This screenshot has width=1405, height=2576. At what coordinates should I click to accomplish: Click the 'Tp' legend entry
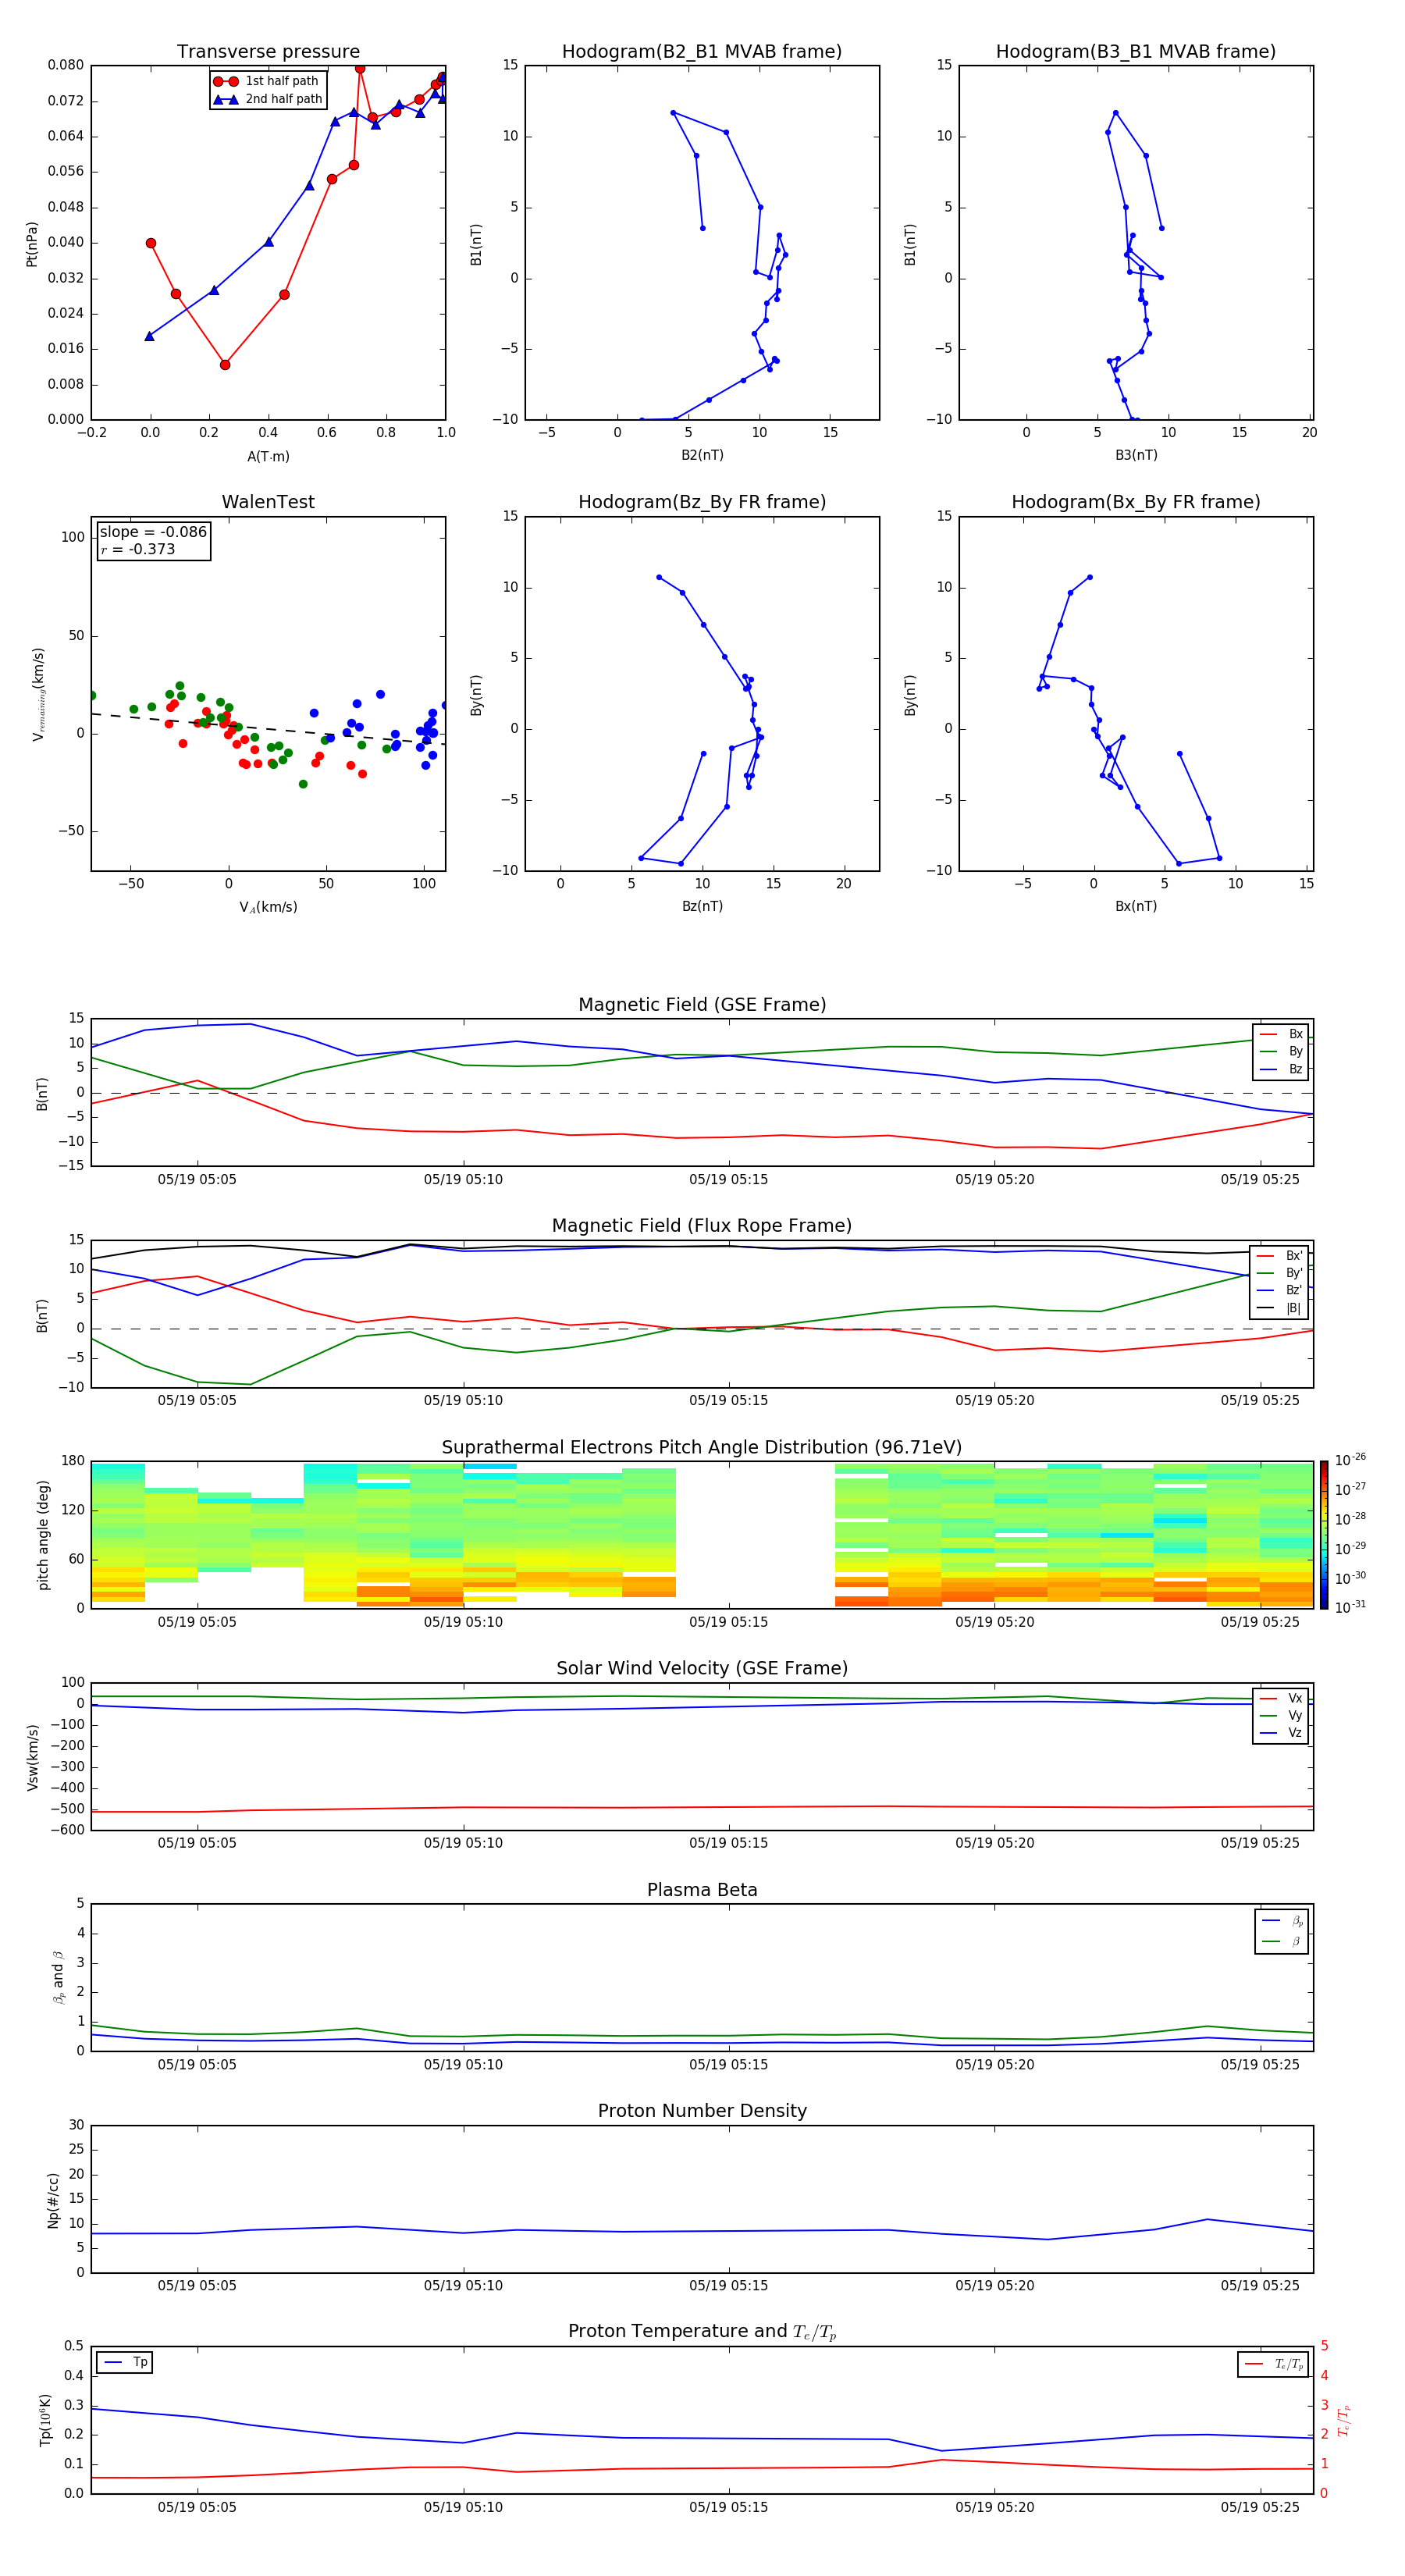point(125,2362)
